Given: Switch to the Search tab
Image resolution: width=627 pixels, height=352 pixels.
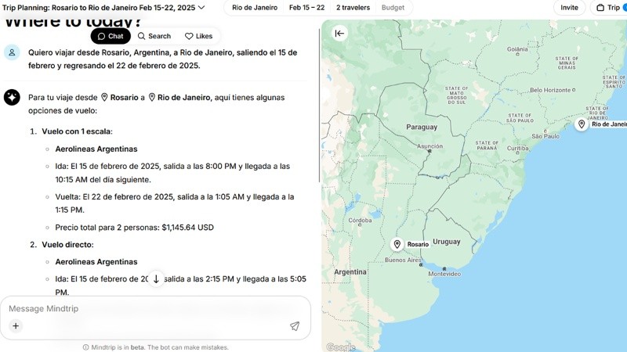Looking at the screenshot, I should [x=154, y=36].
